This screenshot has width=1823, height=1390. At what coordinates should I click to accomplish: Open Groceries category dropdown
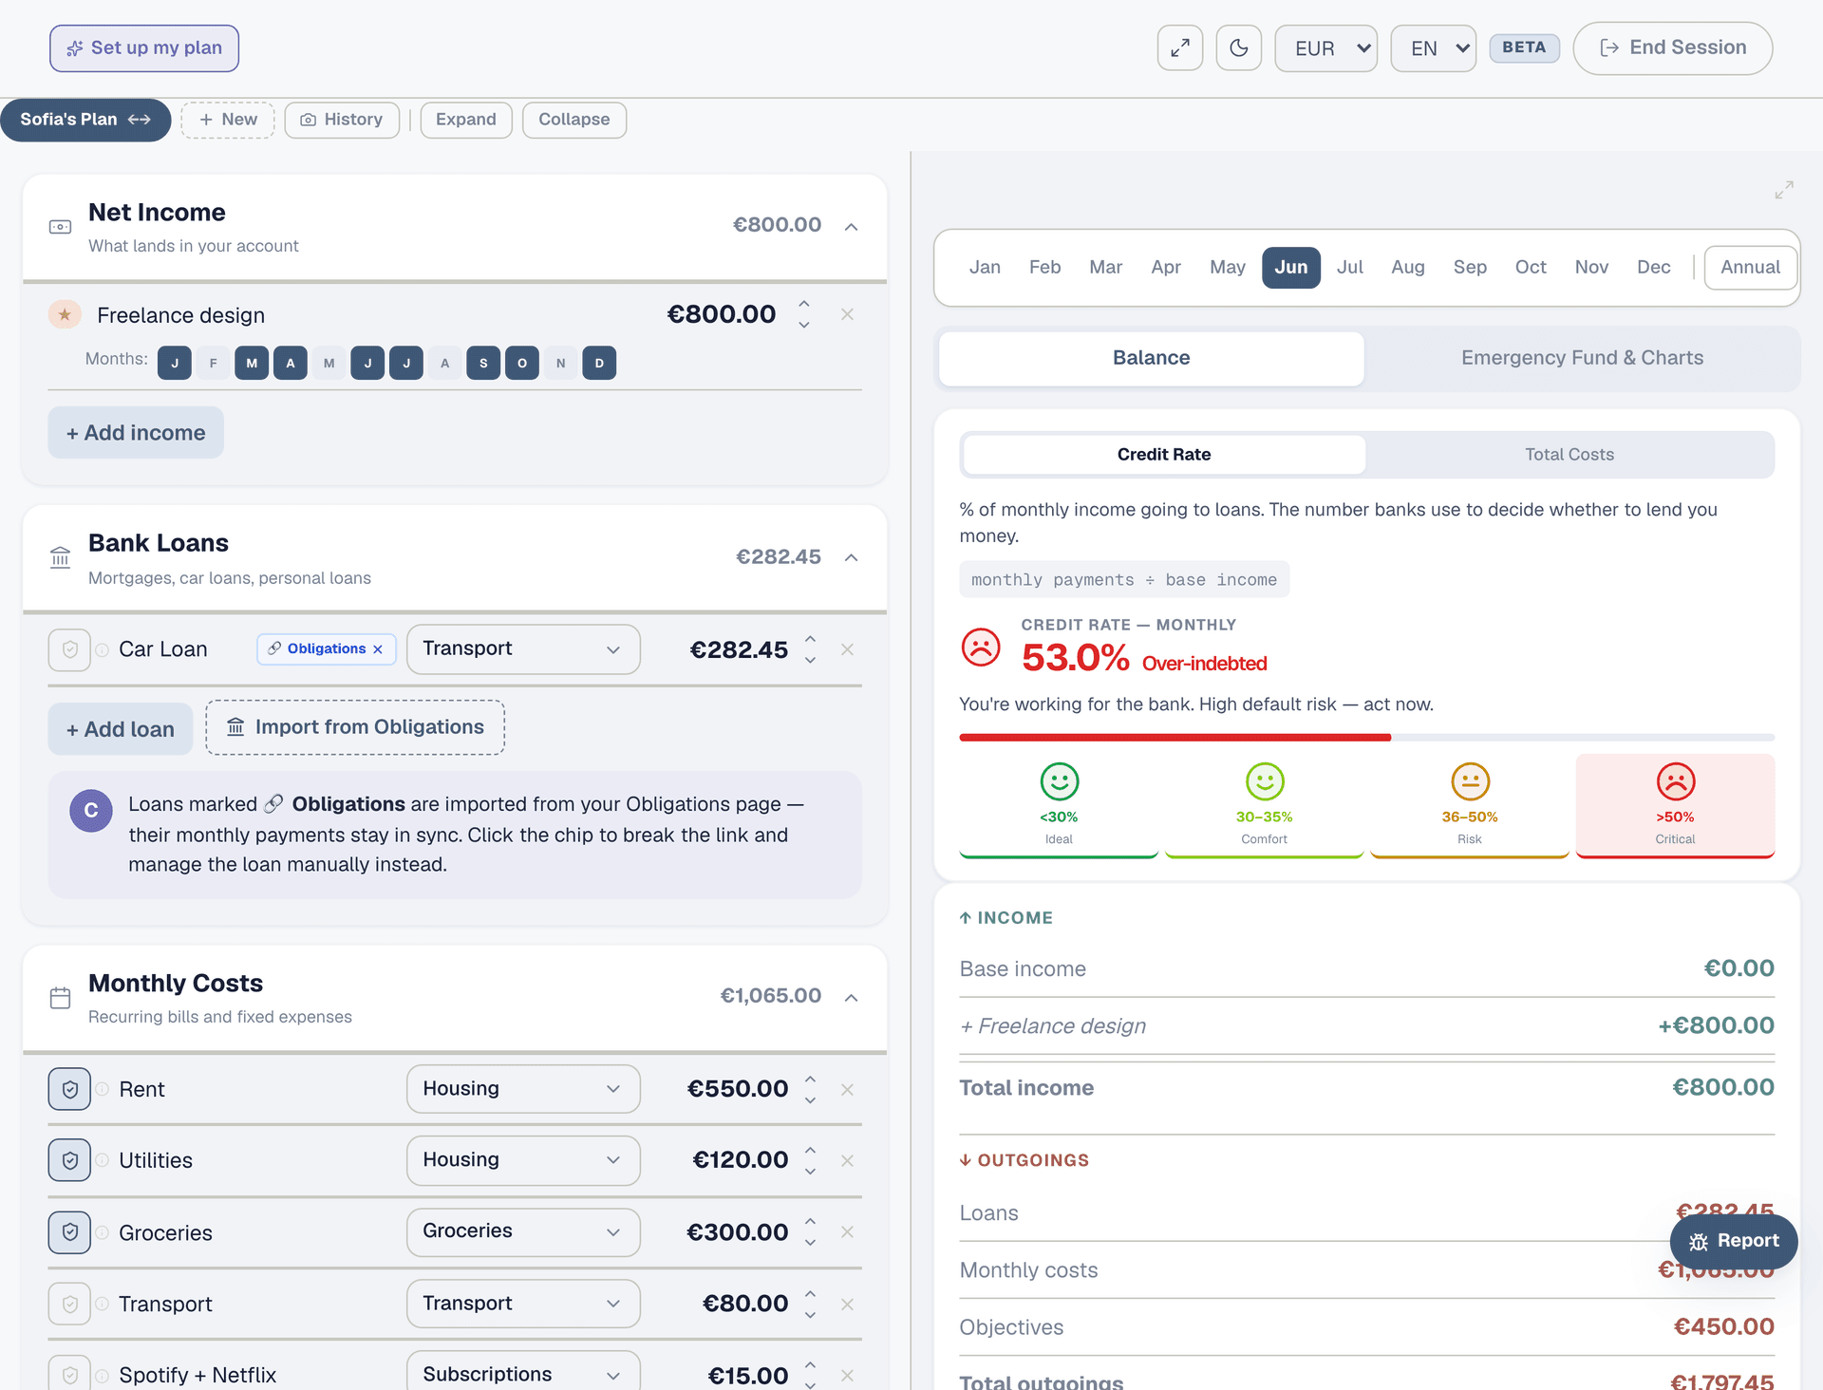523,1231
